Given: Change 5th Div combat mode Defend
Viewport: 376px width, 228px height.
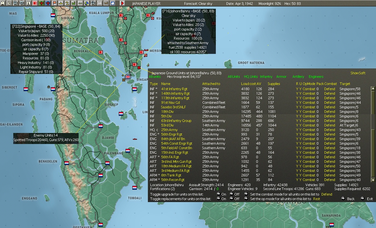Looking at the screenshot, I should 329,116.
